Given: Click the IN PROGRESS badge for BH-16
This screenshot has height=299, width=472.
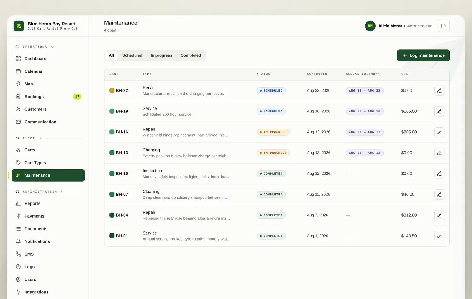Looking at the screenshot, I should [x=273, y=132].
